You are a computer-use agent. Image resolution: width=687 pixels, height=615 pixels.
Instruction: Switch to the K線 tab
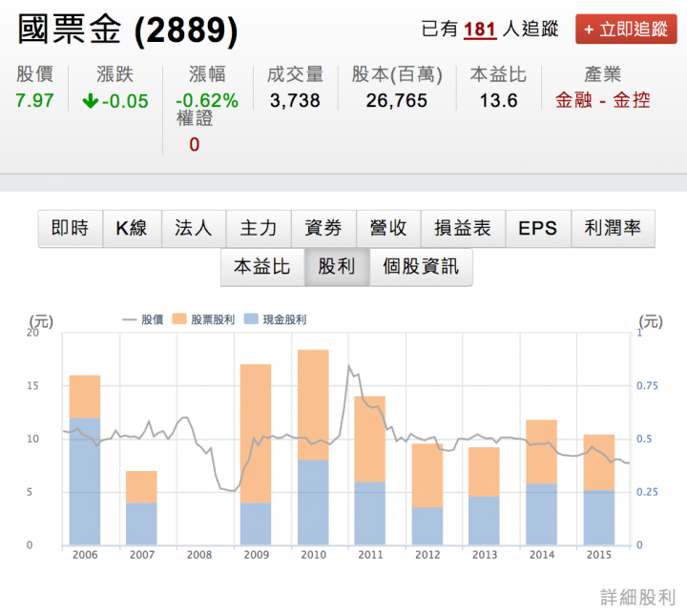click(x=132, y=228)
